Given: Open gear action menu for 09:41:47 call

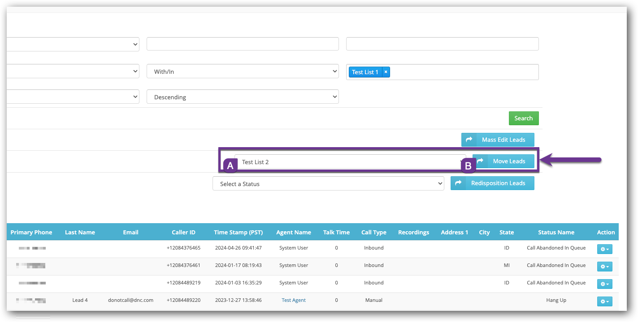Looking at the screenshot, I should coord(604,249).
